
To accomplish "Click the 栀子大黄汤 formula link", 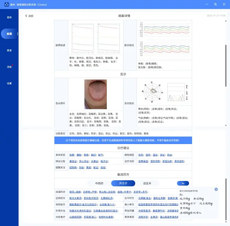I will point(75,198).
